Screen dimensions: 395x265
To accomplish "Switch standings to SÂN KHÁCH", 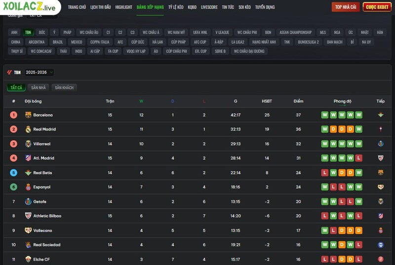I will pos(64,87).
